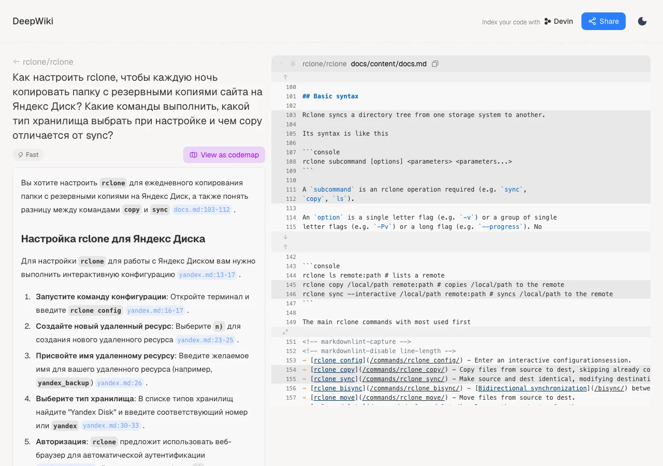Copy the docs/content/docs.md file path
Image resolution: width=663 pixels, height=466 pixels.
point(435,64)
